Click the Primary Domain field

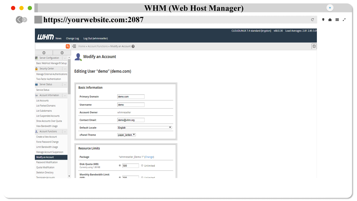pos(131,96)
